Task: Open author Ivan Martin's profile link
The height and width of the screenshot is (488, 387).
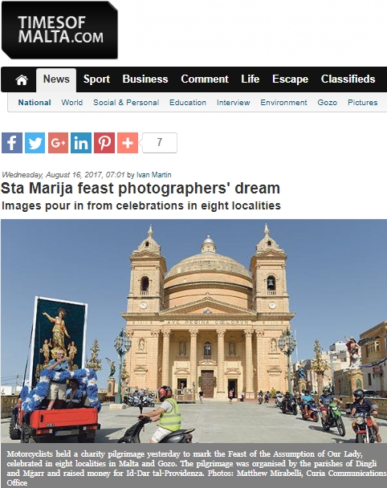Action: (x=154, y=175)
